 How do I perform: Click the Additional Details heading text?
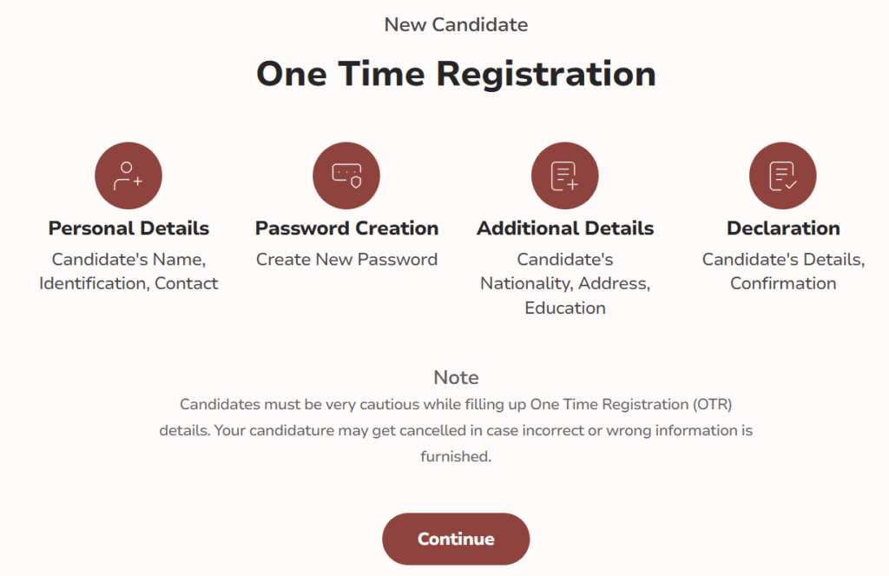click(564, 228)
